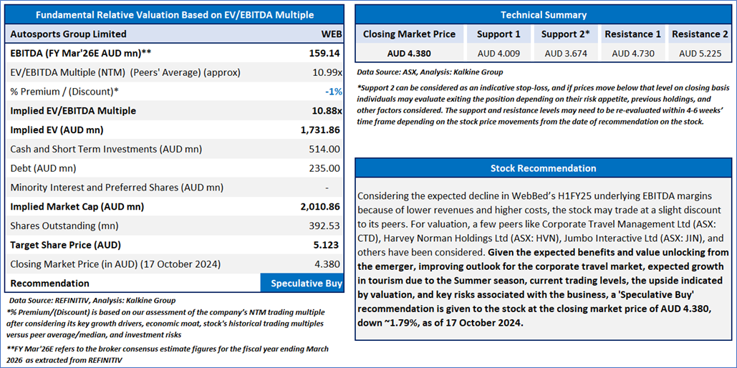This screenshot has height=368, width=737.
Task: Select the Implied EV value 1,731.86
Action: click(x=321, y=130)
